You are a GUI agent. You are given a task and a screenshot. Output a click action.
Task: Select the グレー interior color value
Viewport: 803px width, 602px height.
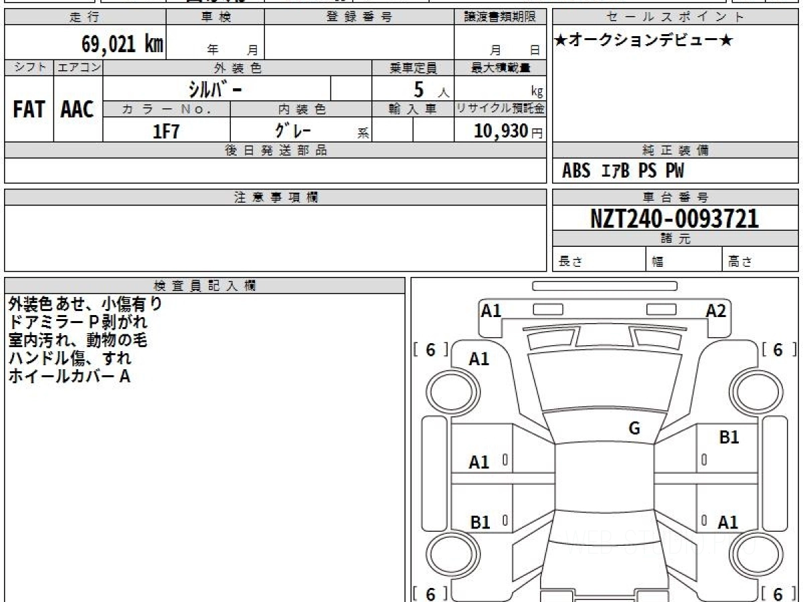click(294, 130)
